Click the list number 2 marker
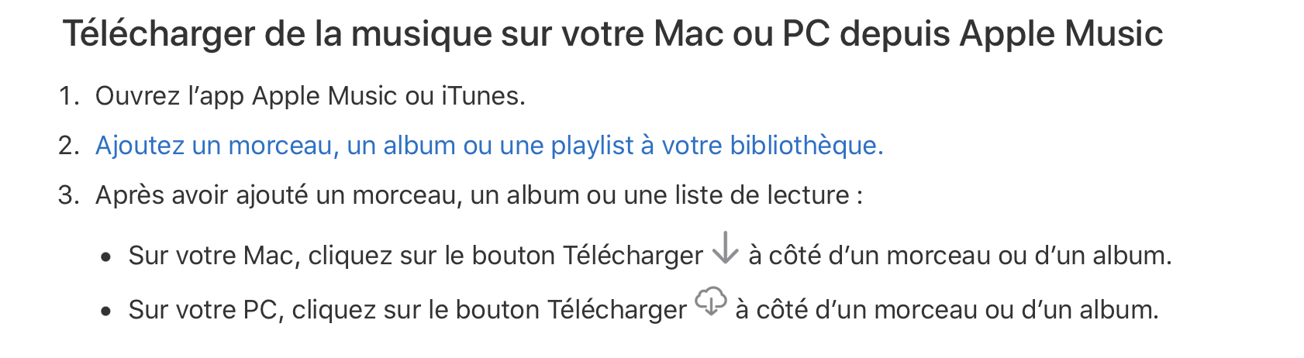The image size is (1304, 358). click(x=69, y=145)
